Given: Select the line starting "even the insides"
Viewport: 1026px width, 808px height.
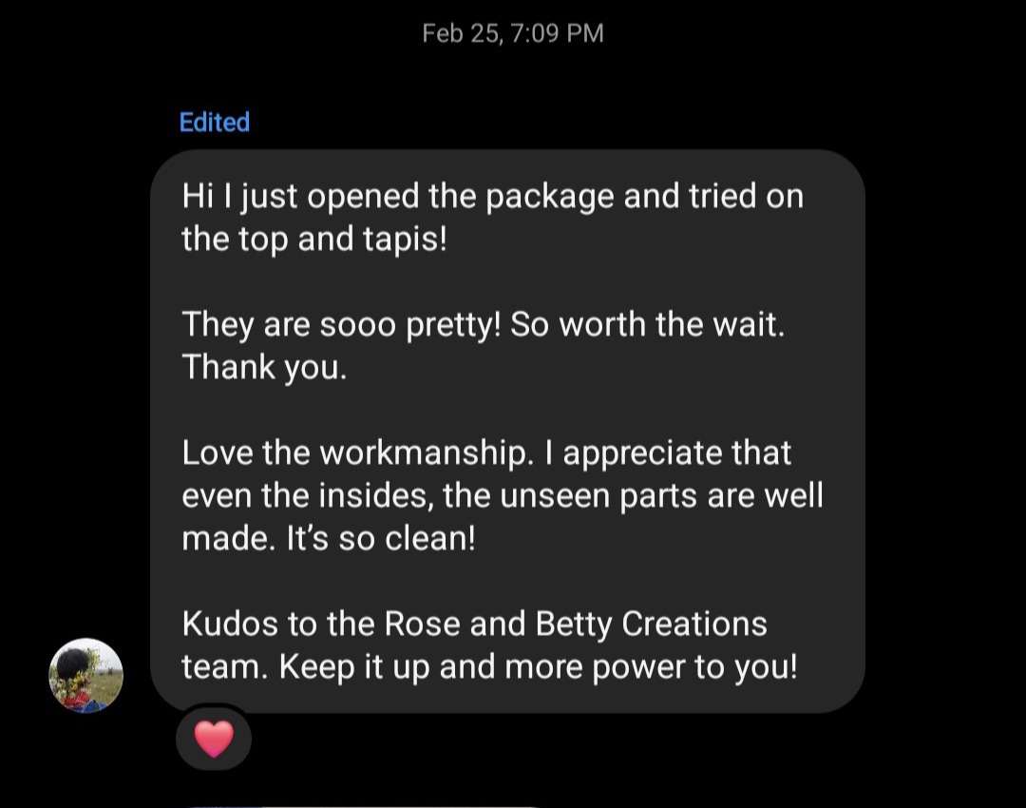Looking at the screenshot, I should pyautogui.click(x=502, y=495).
